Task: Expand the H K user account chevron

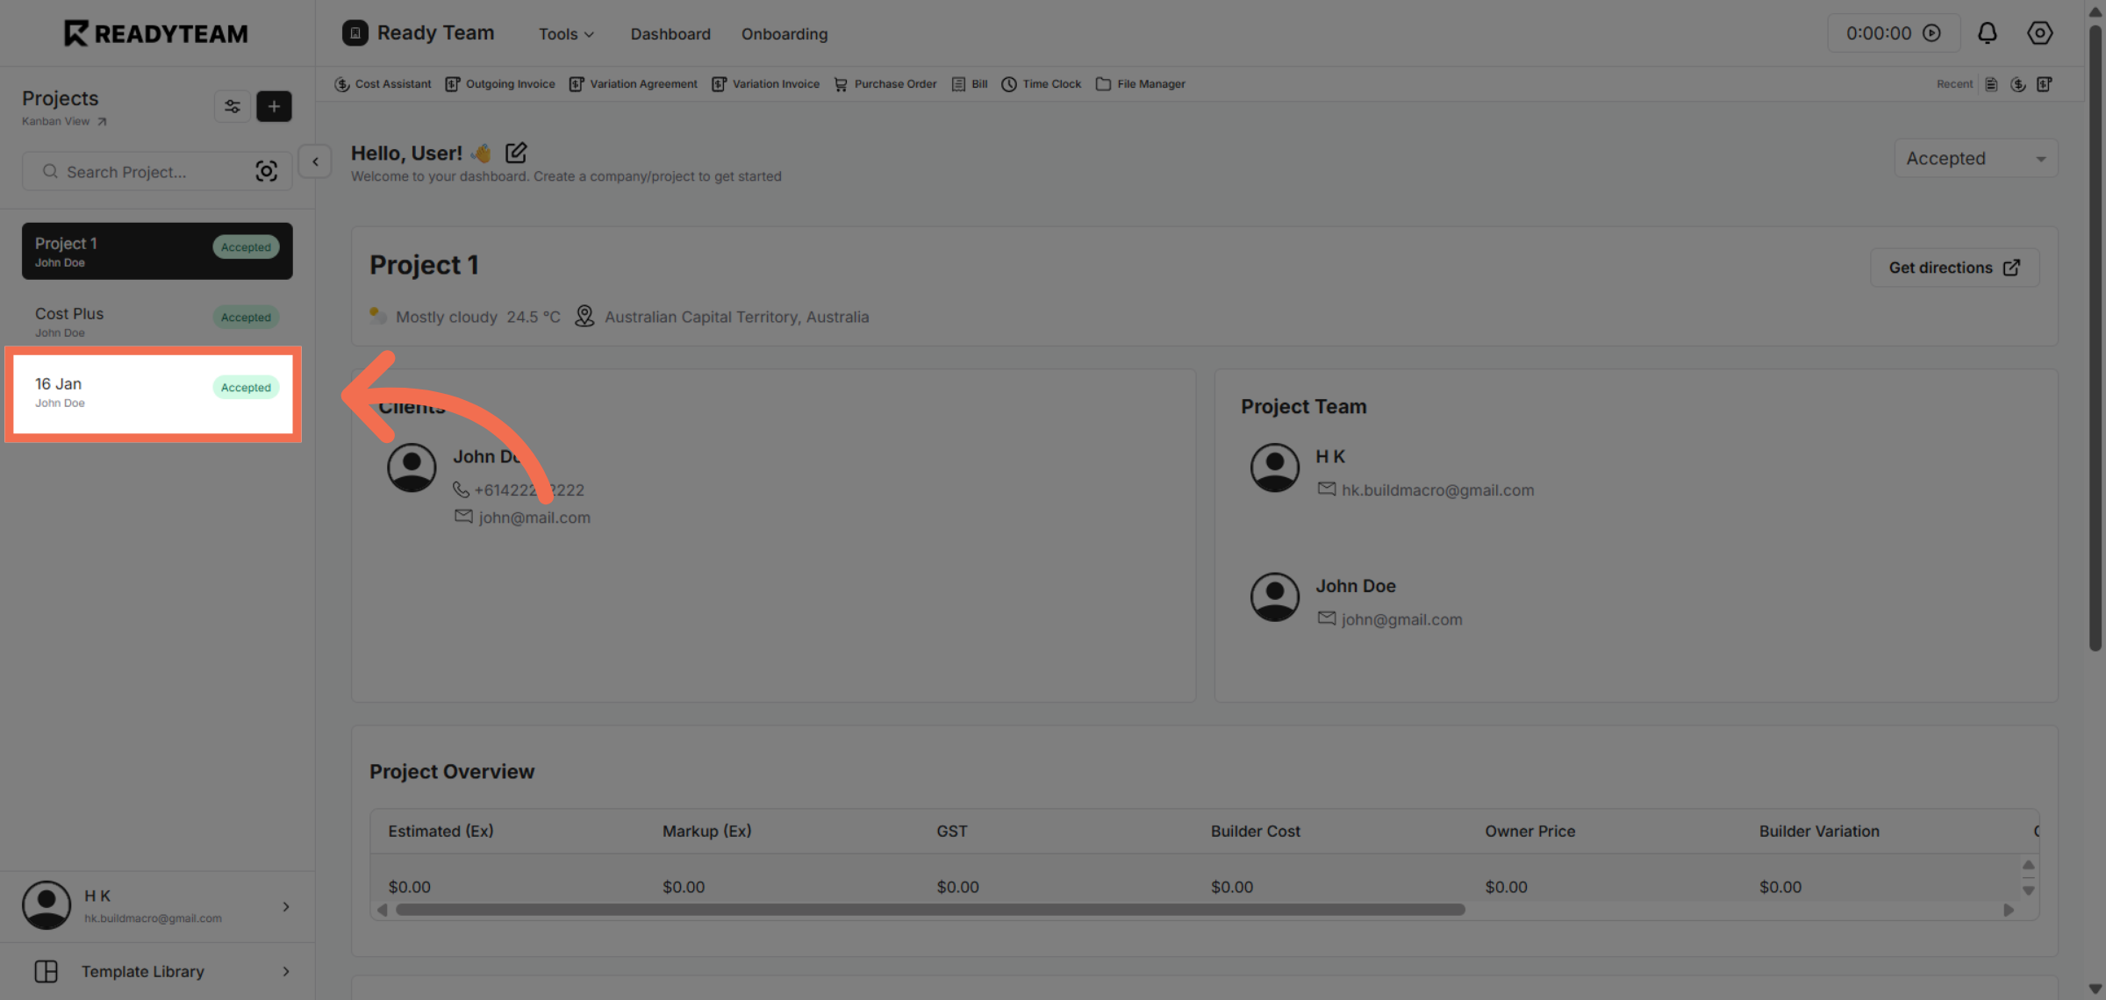Action: click(x=286, y=906)
